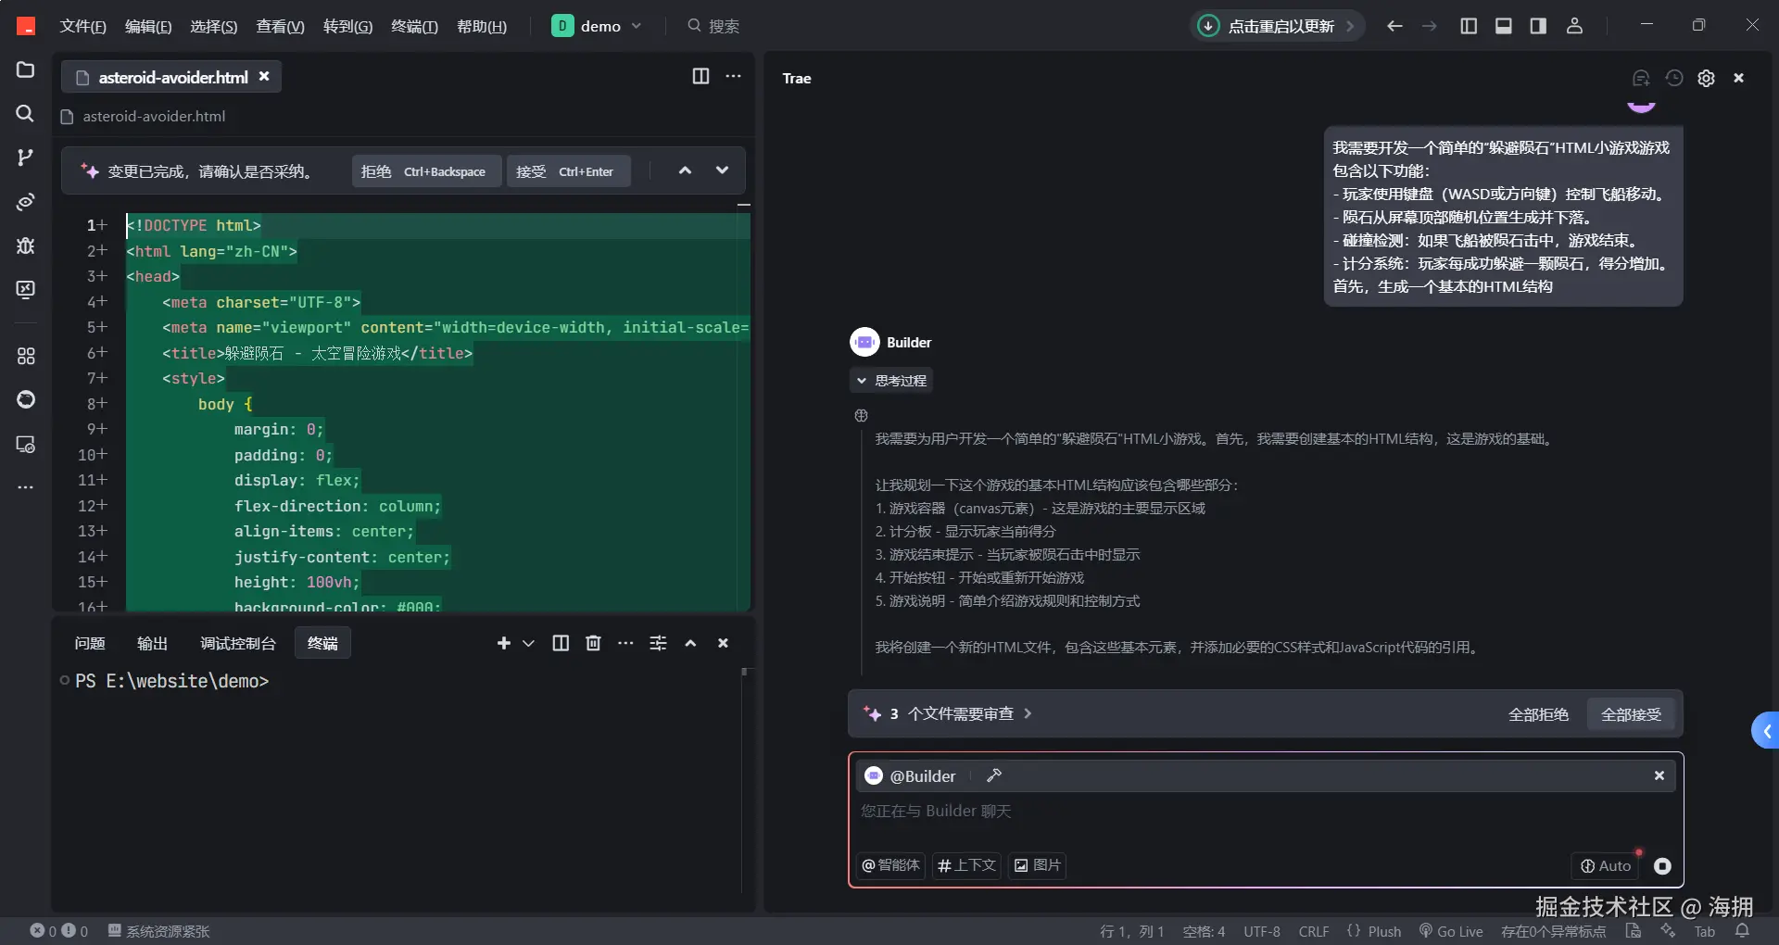Open the demo project dropdown

point(597,26)
